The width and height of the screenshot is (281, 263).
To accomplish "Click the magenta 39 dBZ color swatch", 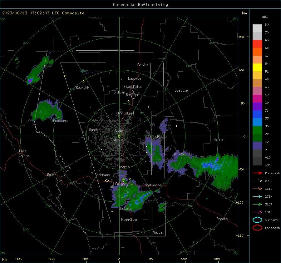I will [x=257, y=99].
